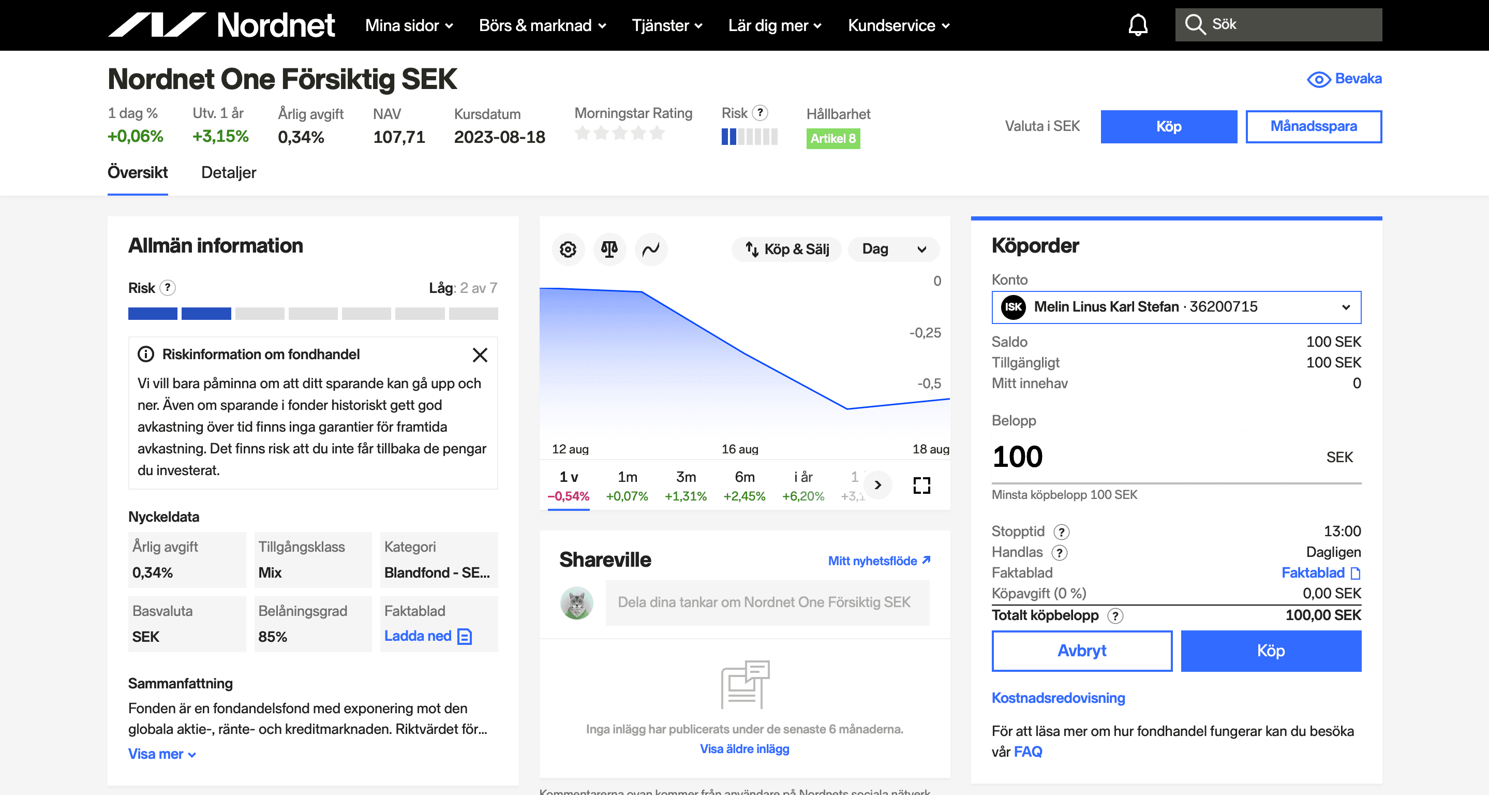The height and width of the screenshot is (795, 1489).
Task: Toggle Bevaka watch for this fund
Action: pos(1345,79)
